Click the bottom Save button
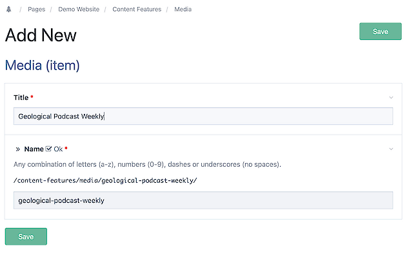Viewport: 407px width, 255px height. [x=26, y=236]
